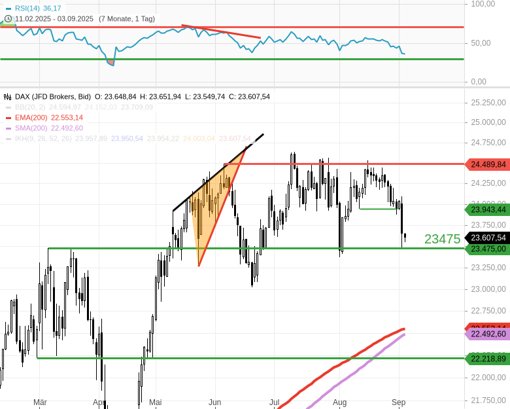Click the opening price O: 23.648,84

(x=116, y=97)
